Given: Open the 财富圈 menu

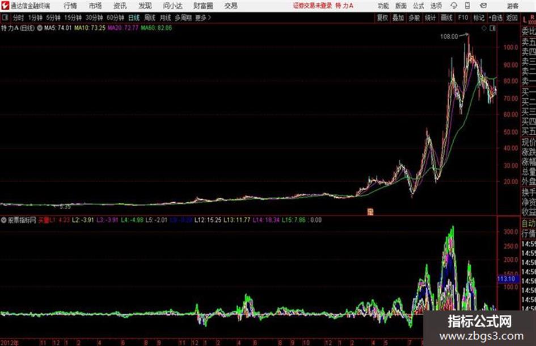Looking at the screenshot, I should pos(203,6).
